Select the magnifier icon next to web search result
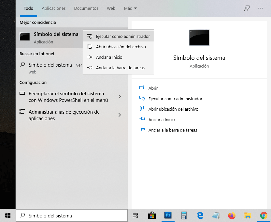Screen dimensions: 271x222 [22, 65]
